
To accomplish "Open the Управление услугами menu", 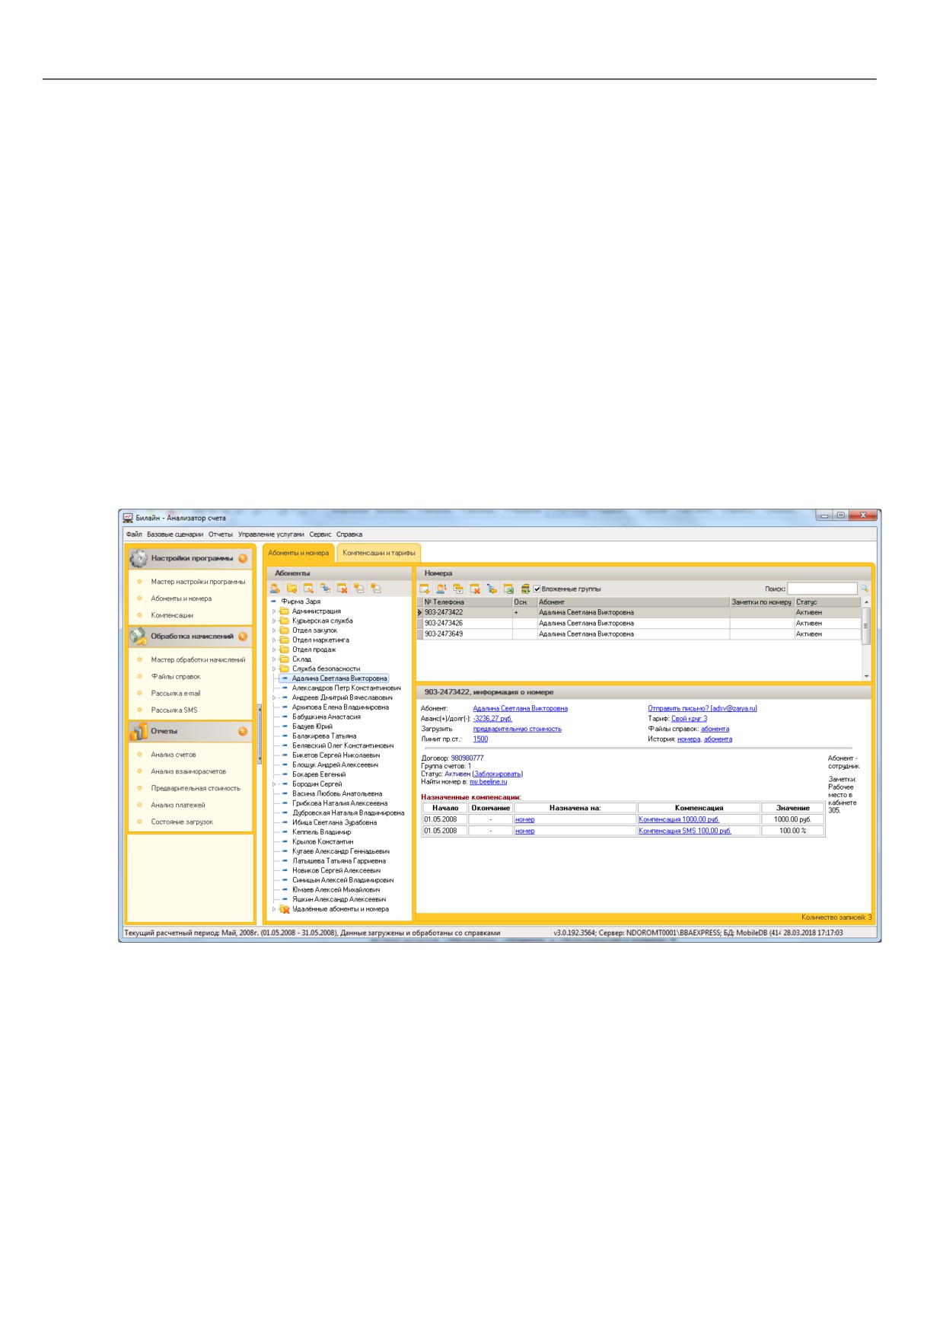I will pyautogui.click(x=271, y=535).
